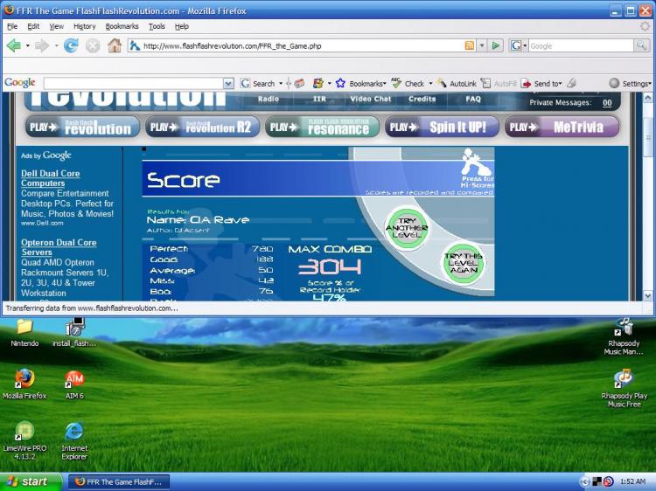Image resolution: width=656 pixels, height=491 pixels.
Task: Click the Spin It UP! play banner
Action: pyautogui.click(x=442, y=127)
